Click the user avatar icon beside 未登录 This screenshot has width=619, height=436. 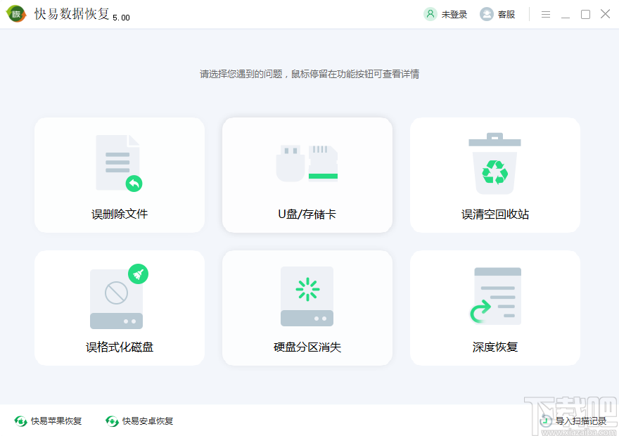pyautogui.click(x=430, y=14)
